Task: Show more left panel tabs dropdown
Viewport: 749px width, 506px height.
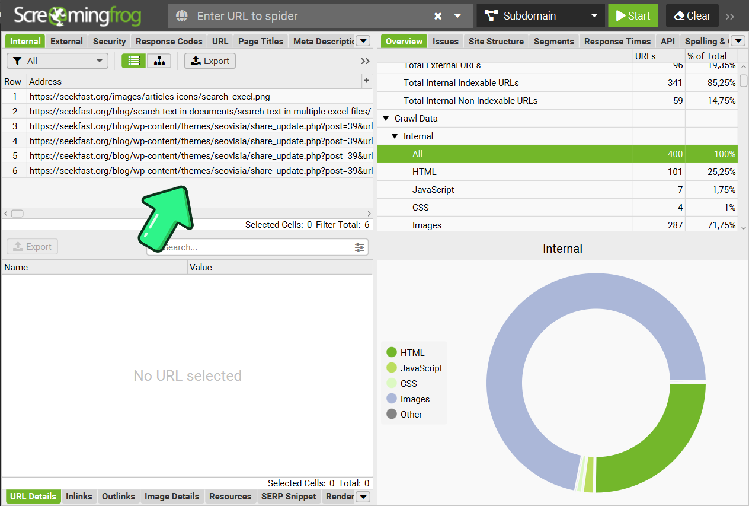Action: pos(363,41)
